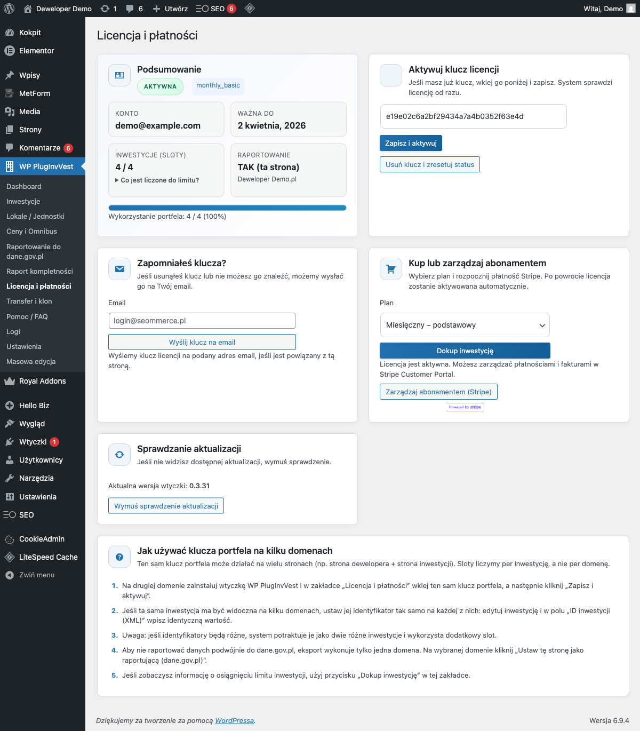Collapse sidebar with Zwiń menu

pos(36,575)
